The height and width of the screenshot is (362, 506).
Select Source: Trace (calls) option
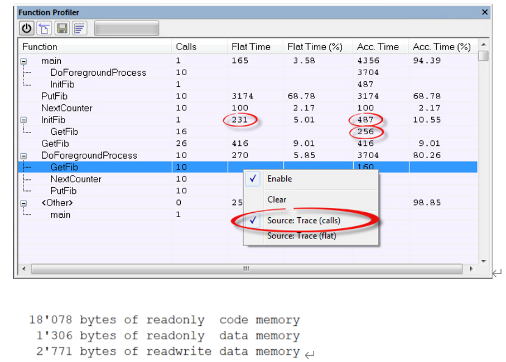pyautogui.click(x=303, y=221)
